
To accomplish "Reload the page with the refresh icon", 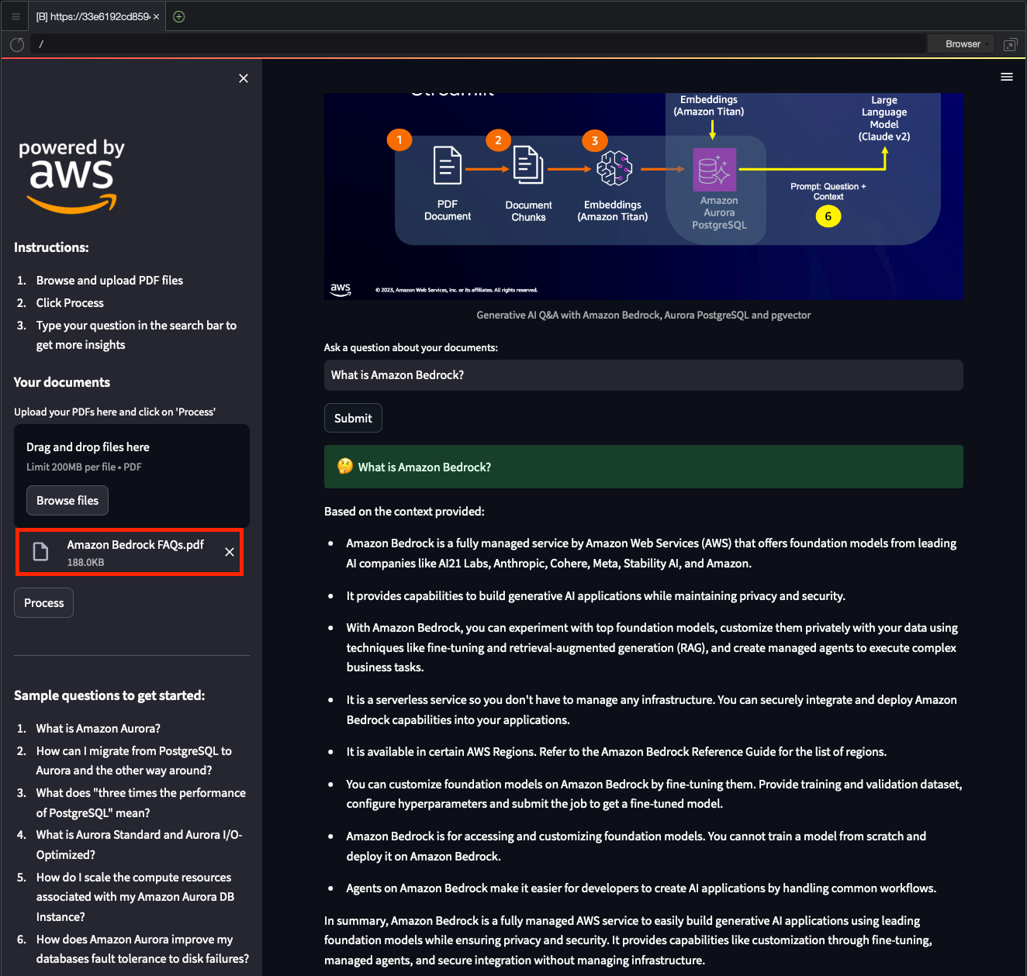I will click(17, 44).
